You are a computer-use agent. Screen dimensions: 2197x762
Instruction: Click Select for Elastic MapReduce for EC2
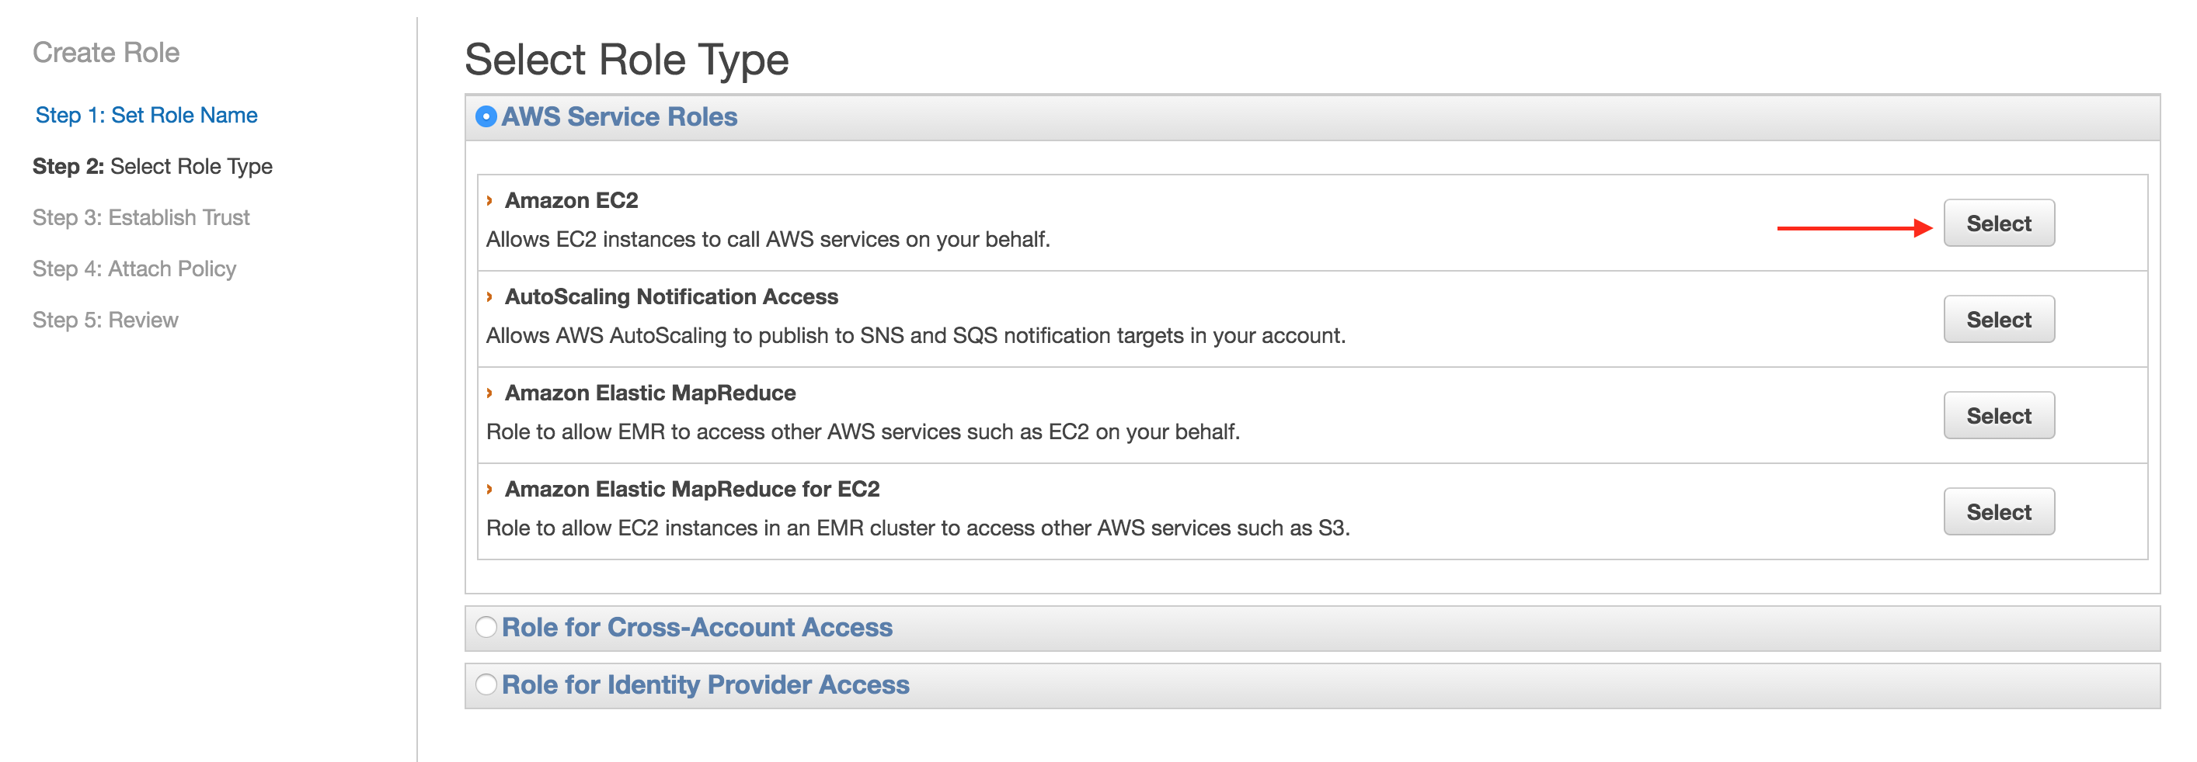click(x=1998, y=512)
